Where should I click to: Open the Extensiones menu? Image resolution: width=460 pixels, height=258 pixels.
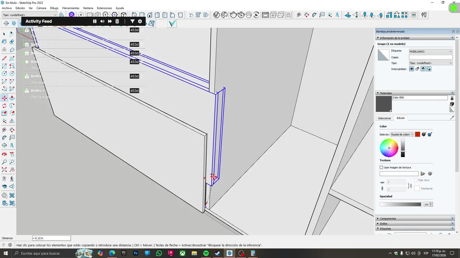click(105, 8)
